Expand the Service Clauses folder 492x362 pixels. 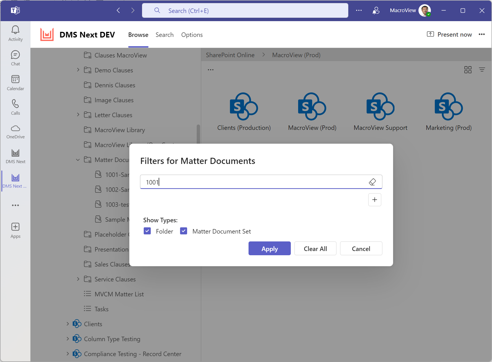[x=78, y=279]
